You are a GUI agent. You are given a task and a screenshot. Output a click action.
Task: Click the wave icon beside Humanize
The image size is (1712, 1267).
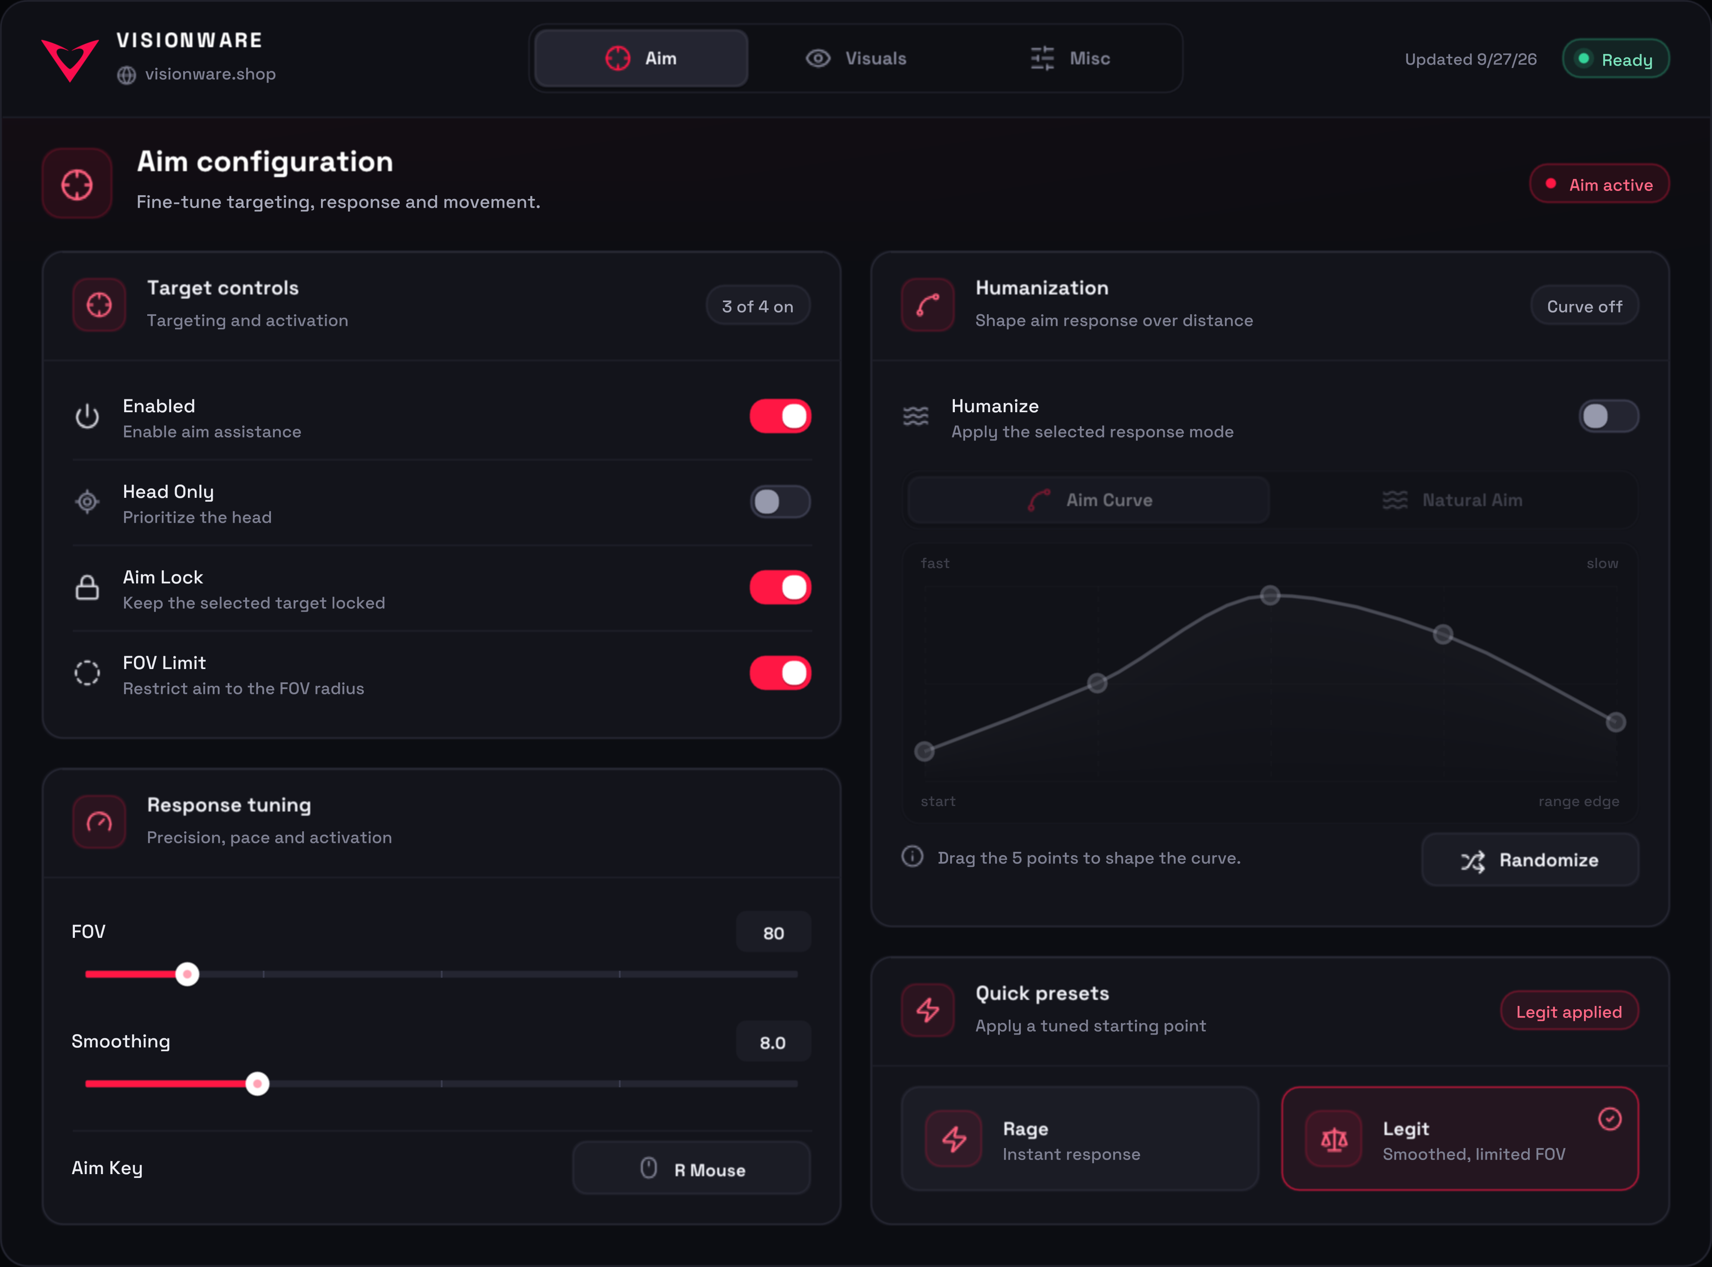(915, 416)
